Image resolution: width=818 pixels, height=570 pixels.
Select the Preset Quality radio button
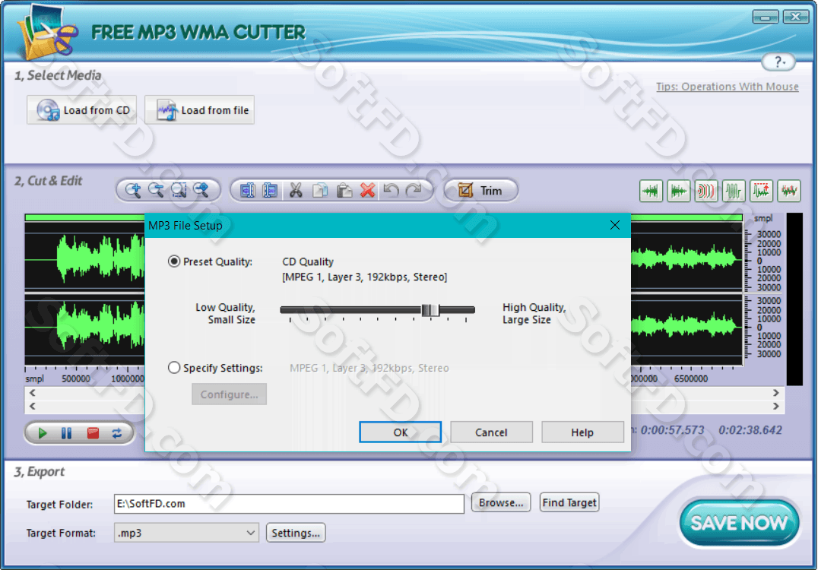click(174, 261)
